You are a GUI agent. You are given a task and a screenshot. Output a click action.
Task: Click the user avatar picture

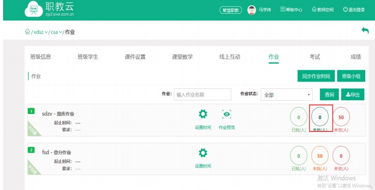click(251, 10)
